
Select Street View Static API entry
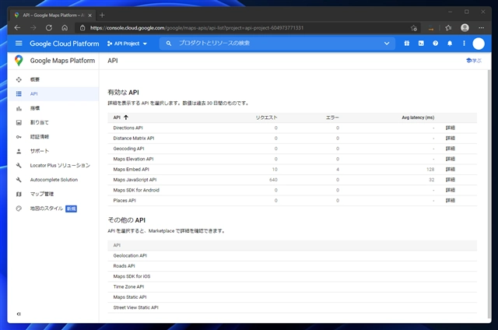click(x=135, y=307)
